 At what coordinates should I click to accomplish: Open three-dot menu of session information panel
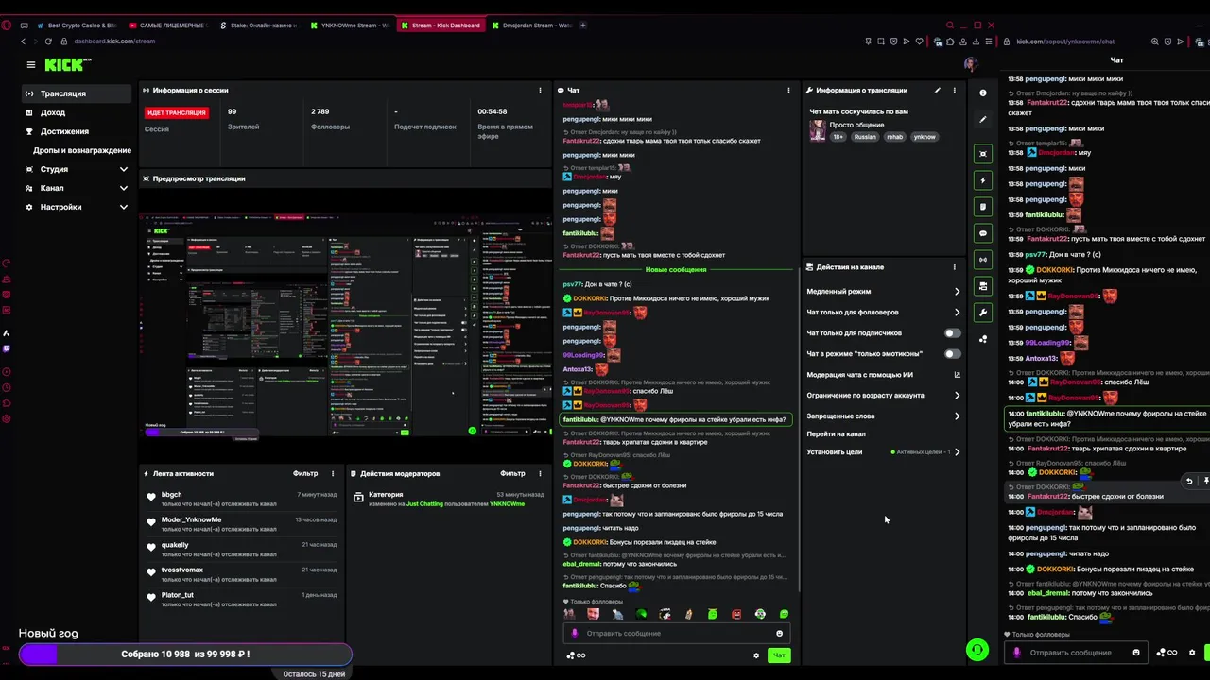tap(541, 90)
